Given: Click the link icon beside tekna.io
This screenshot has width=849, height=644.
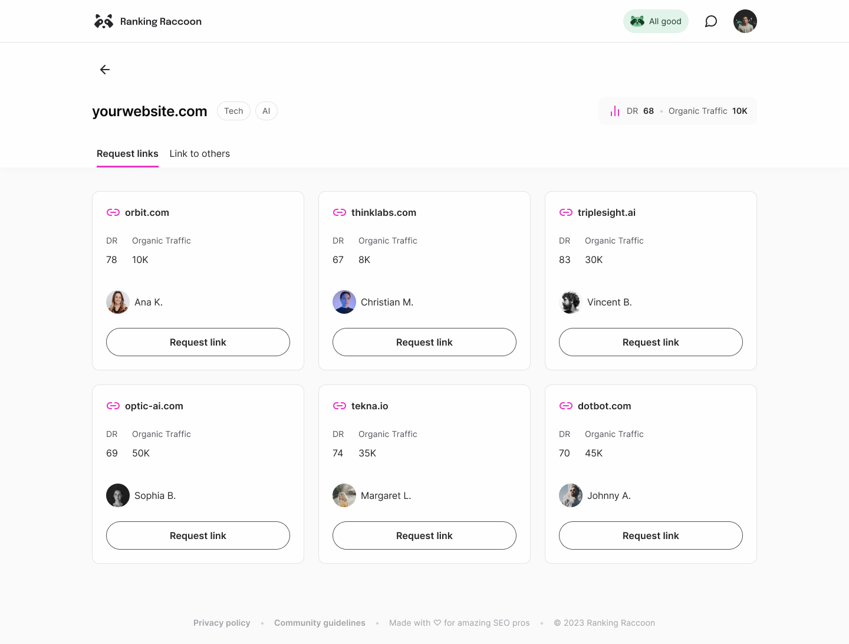Looking at the screenshot, I should click(x=340, y=406).
